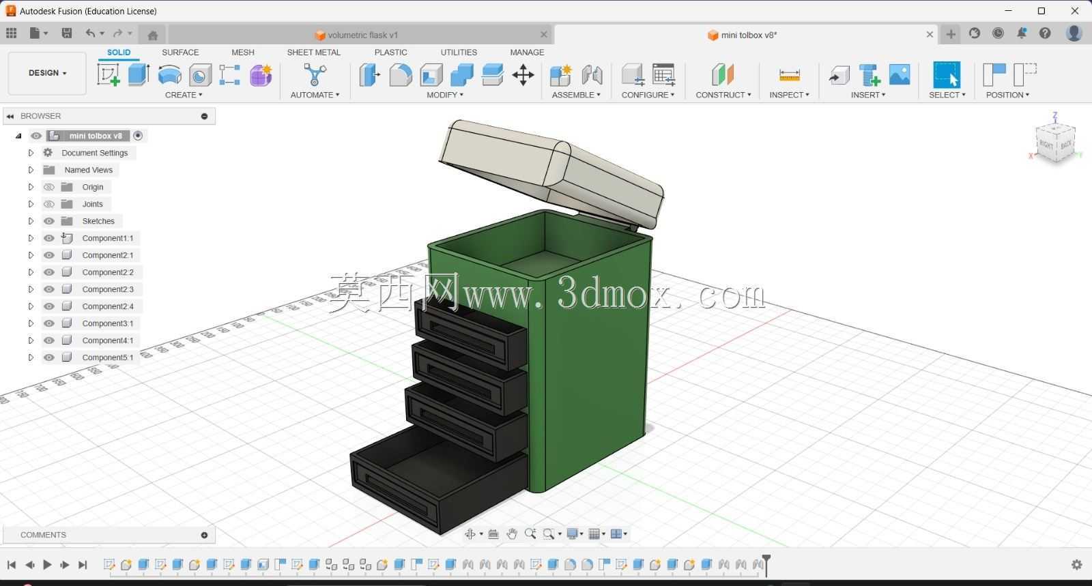Viewport: 1092px width, 586px height.
Task: Select the Insert McMaster-Carr component icon
Action: click(x=870, y=74)
